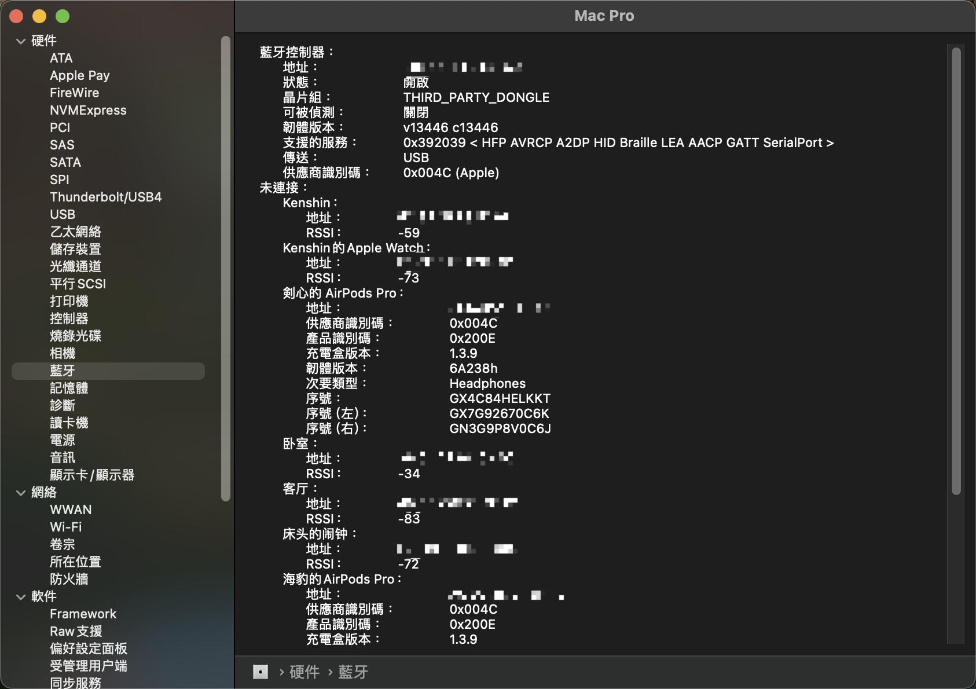
Task: Click serial number GX4C84HELKKT
Action: [x=500, y=399]
